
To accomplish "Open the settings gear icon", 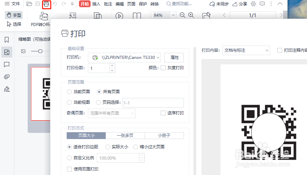I will point(253,4).
